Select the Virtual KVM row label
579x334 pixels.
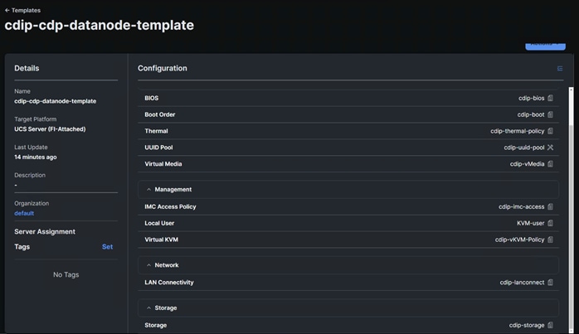(162, 240)
